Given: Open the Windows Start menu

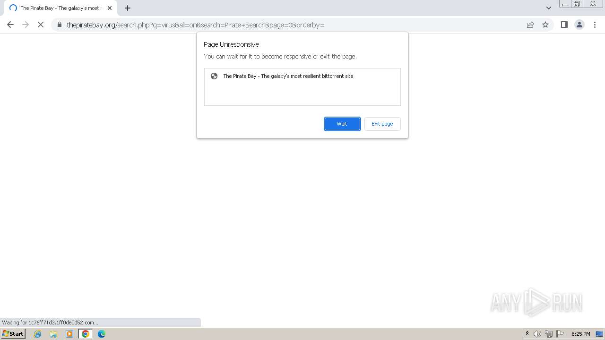Looking at the screenshot, I should point(13,334).
